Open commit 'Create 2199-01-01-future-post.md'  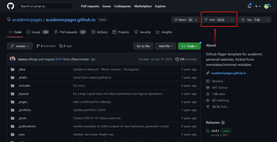[x=97, y=118]
